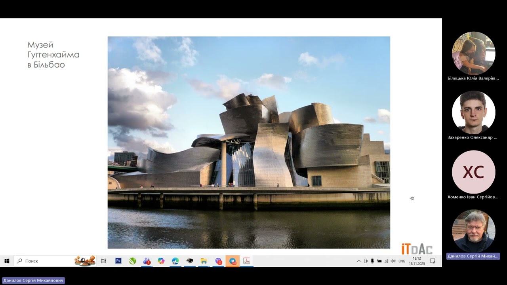Open battery status tray icon
Viewport: 507px width, 285px height.
click(379, 261)
